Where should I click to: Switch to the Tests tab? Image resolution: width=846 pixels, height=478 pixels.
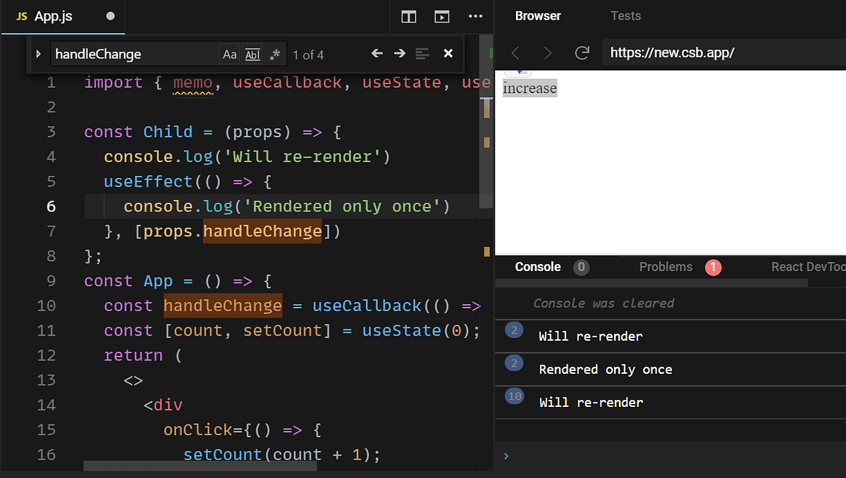click(625, 15)
